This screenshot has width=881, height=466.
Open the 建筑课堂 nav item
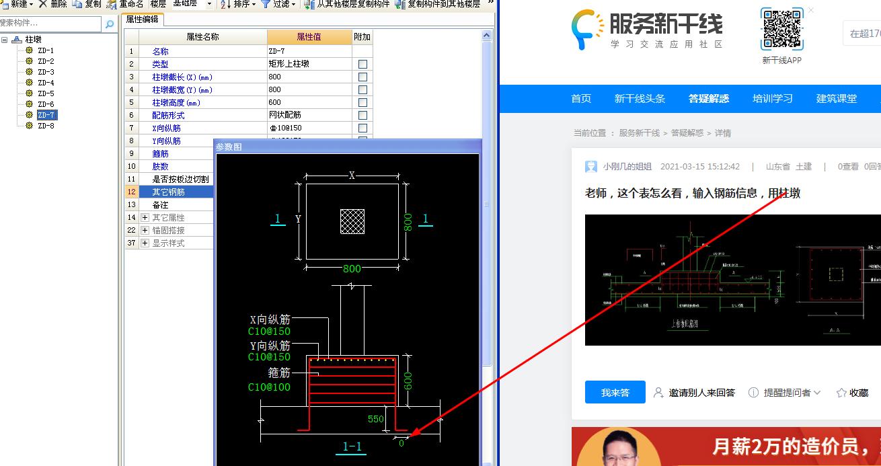(837, 98)
